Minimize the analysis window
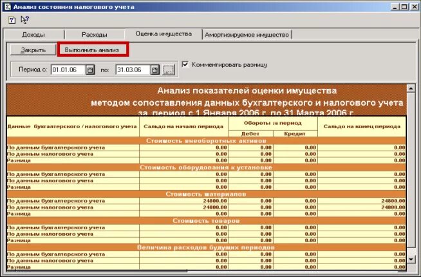 click(394, 6)
